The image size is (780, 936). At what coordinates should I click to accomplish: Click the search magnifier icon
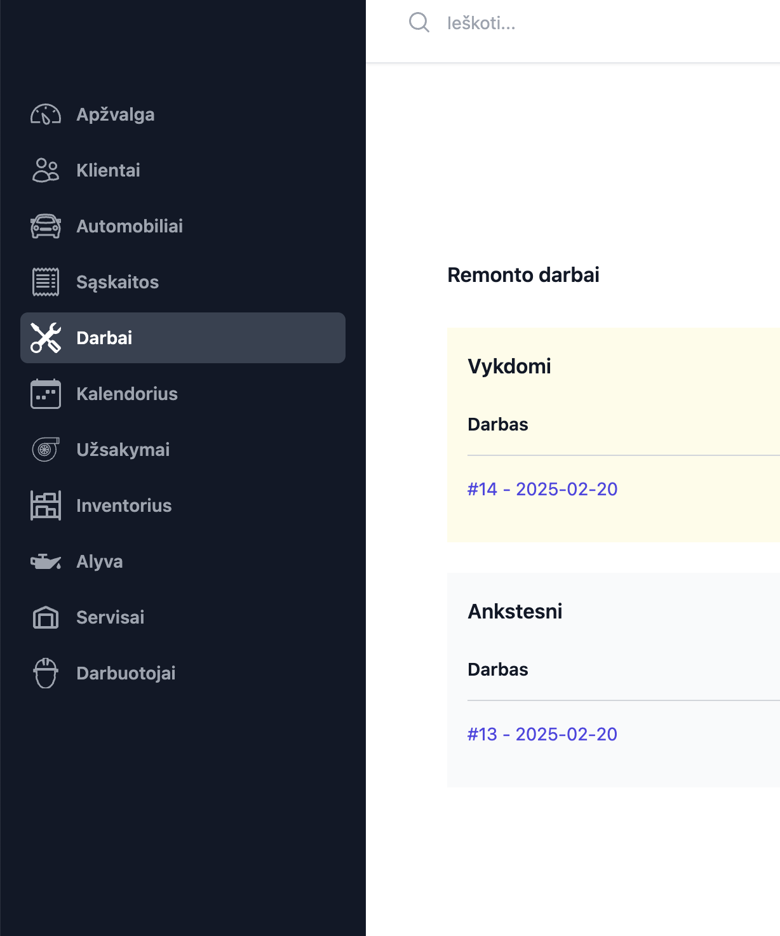[419, 23]
